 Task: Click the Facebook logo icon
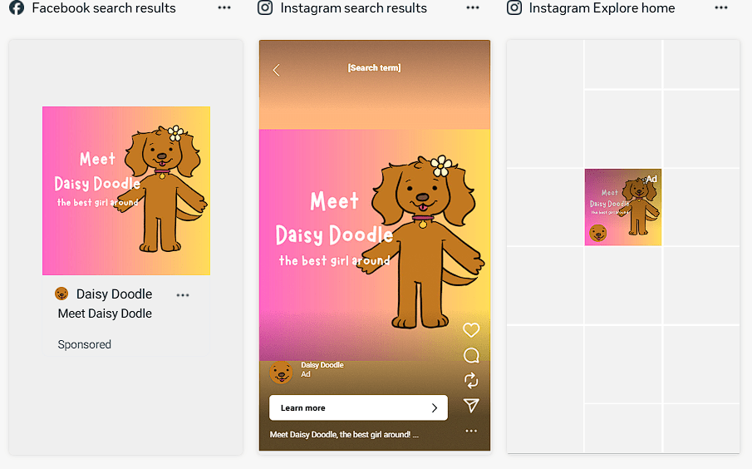[x=17, y=7]
